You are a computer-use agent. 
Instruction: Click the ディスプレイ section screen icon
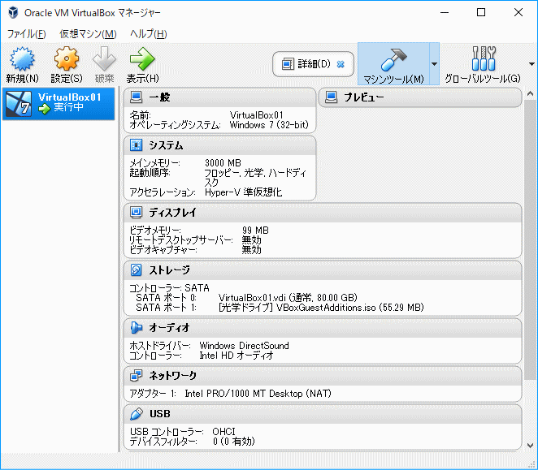[x=137, y=213]
